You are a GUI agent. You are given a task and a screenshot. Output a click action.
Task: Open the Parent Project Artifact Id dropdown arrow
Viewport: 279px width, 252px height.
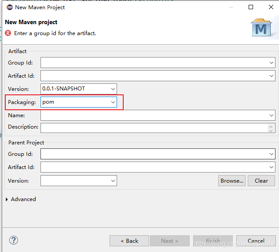tap(272, 167)
